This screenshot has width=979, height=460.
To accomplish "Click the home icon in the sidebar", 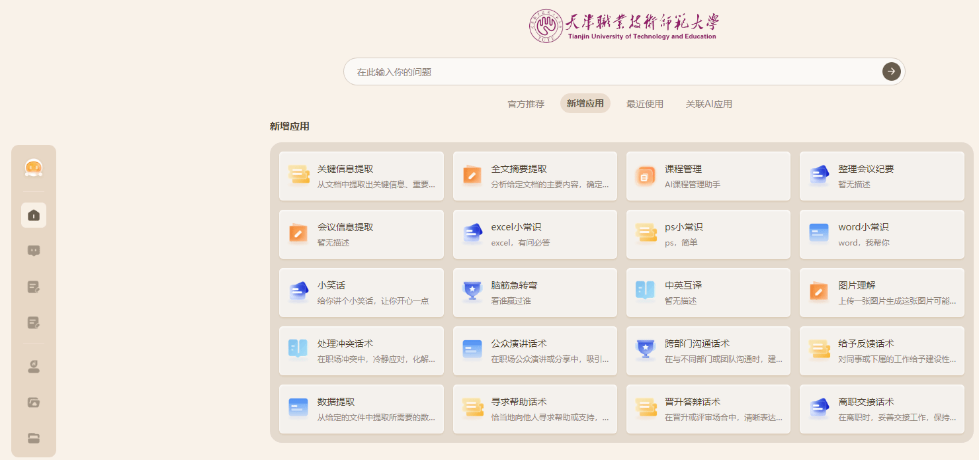I will [x=34, y=215].
